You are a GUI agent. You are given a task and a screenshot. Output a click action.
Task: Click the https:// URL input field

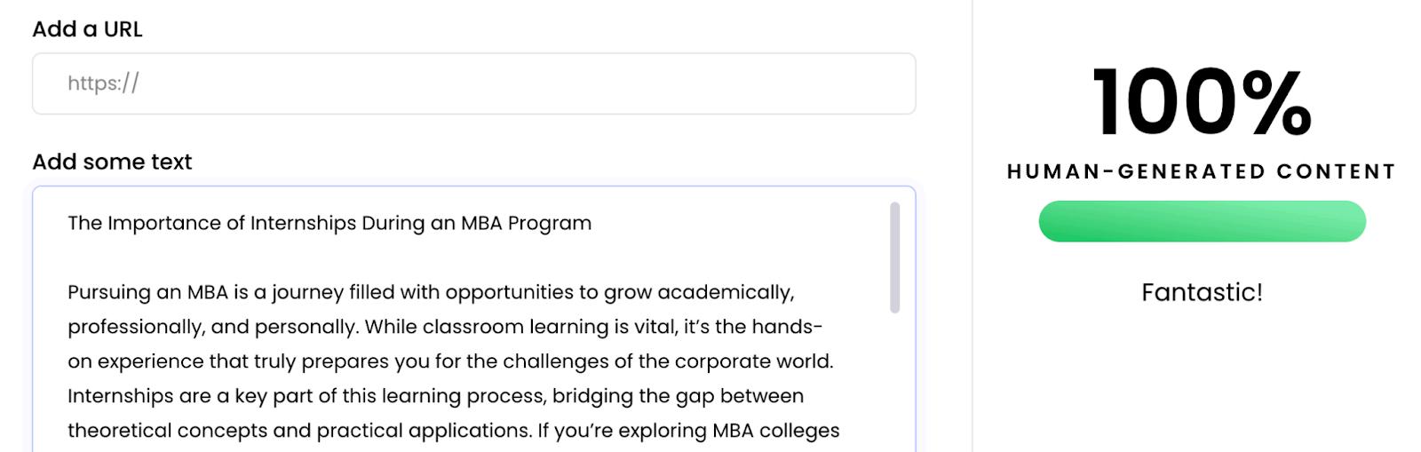point(473,83)
